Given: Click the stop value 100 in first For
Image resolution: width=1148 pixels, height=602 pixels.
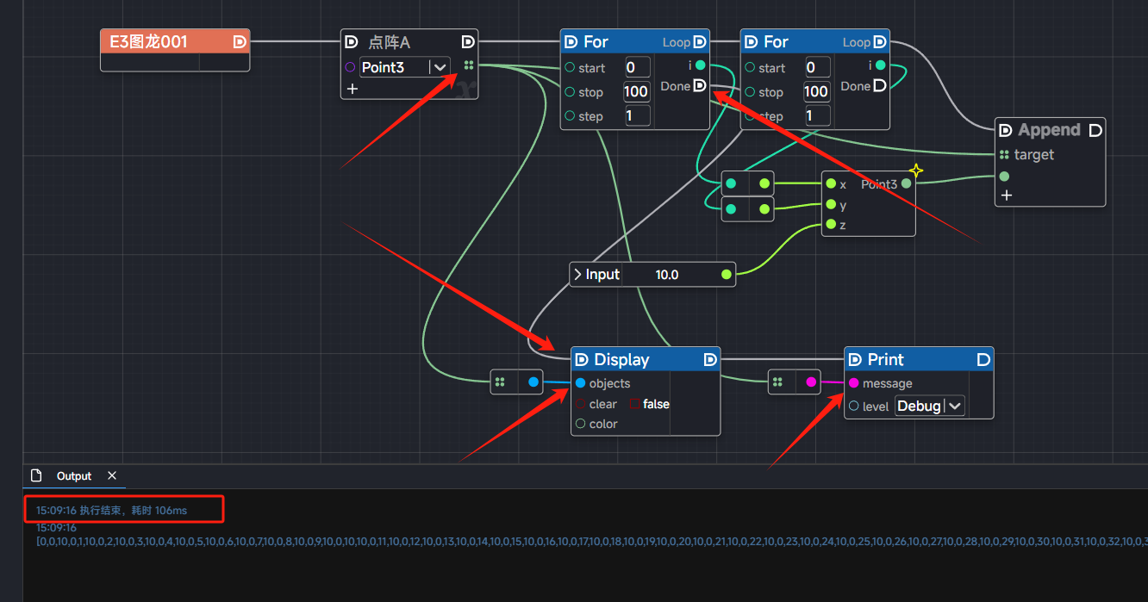Looking at the screenshot, I should click(x=636, y=92).
